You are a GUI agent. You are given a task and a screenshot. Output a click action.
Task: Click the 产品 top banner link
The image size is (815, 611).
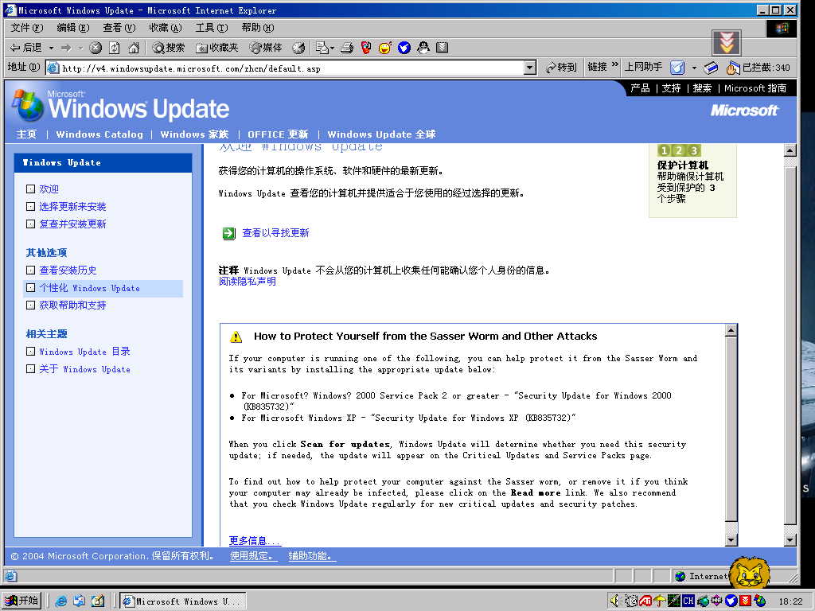point(641,88)
